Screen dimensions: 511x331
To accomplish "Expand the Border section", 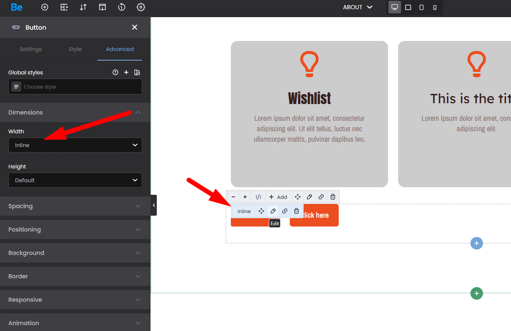I will coord(75,276).
